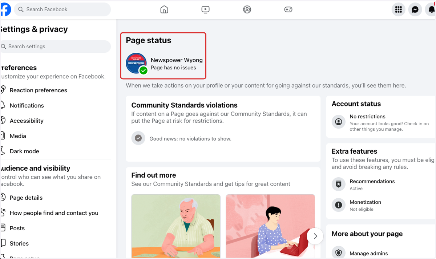Open Messenger chats
436x259 pixels.
415,9
